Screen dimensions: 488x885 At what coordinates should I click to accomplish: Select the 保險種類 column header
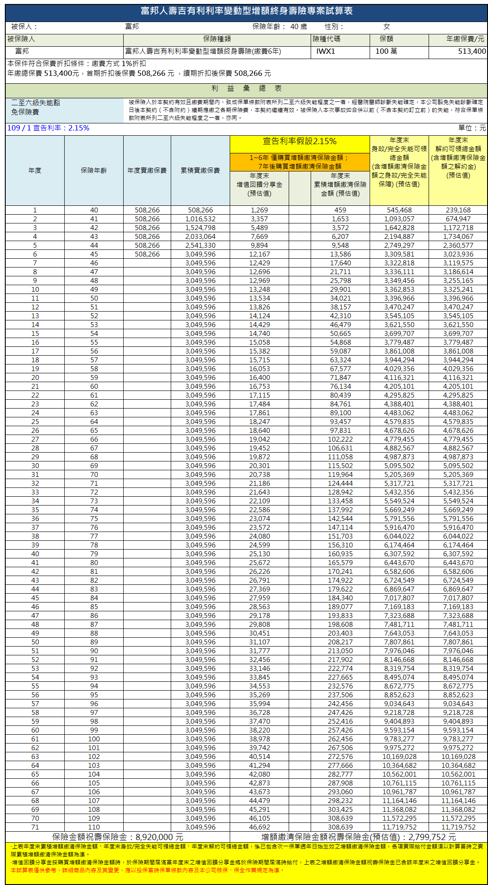pyautogui.click(x=217, y=39)
